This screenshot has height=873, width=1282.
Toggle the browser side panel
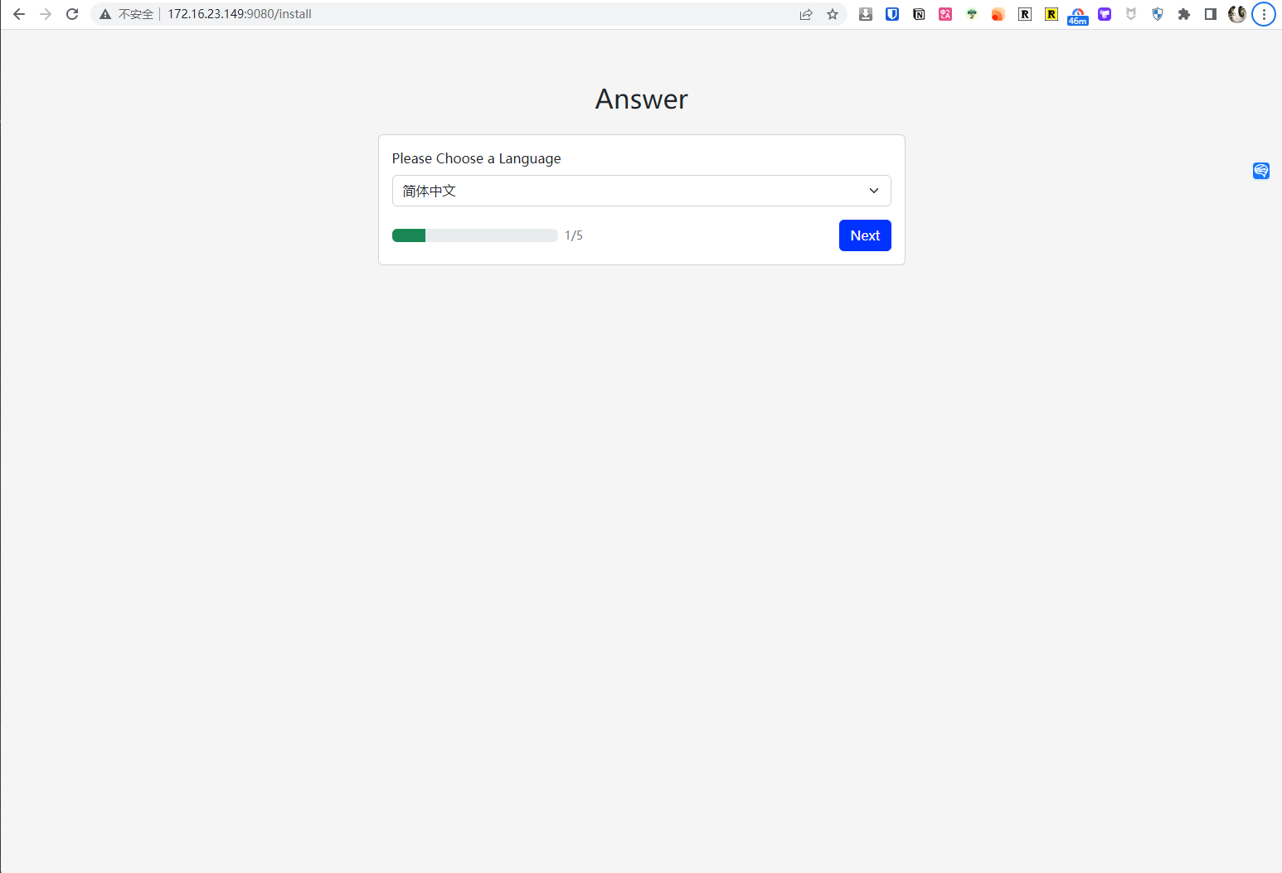(x=1211, y=14)
